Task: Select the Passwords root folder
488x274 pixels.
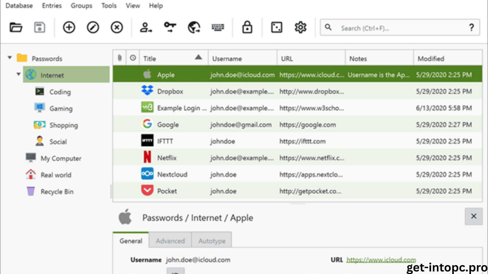Action: tap(47, 59)
